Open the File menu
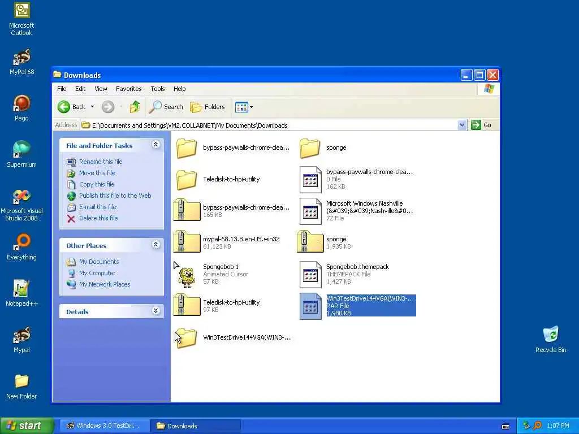 [x=62, y=89]
